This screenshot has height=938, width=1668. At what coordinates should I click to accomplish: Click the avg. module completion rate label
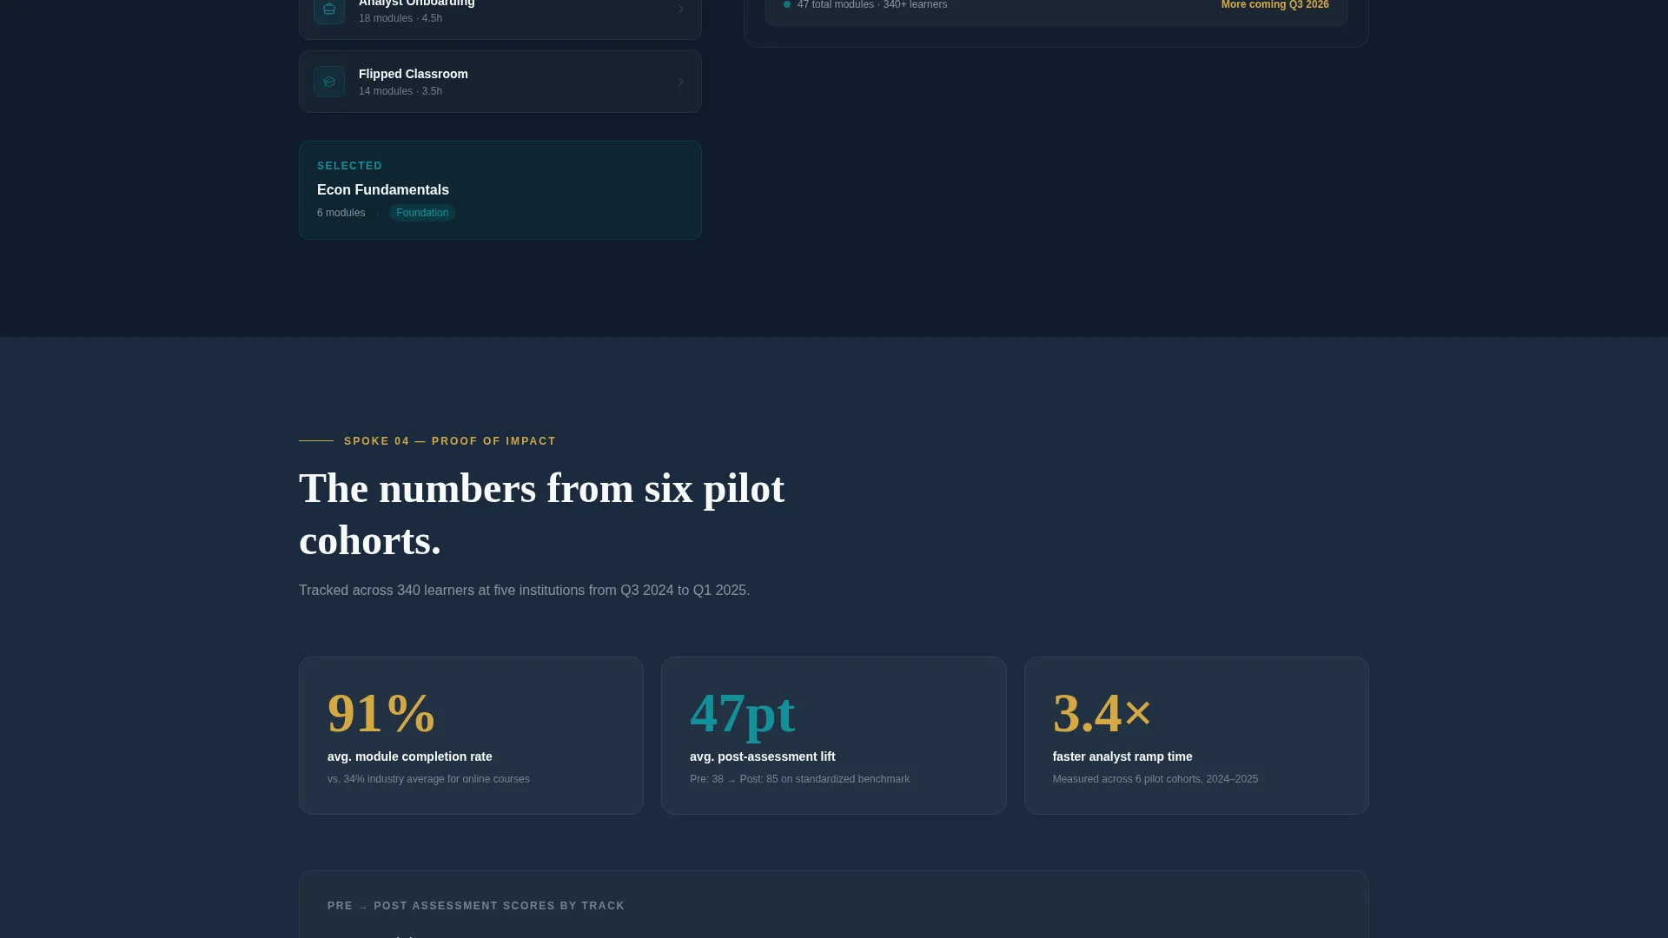click(x=410, y=757)
